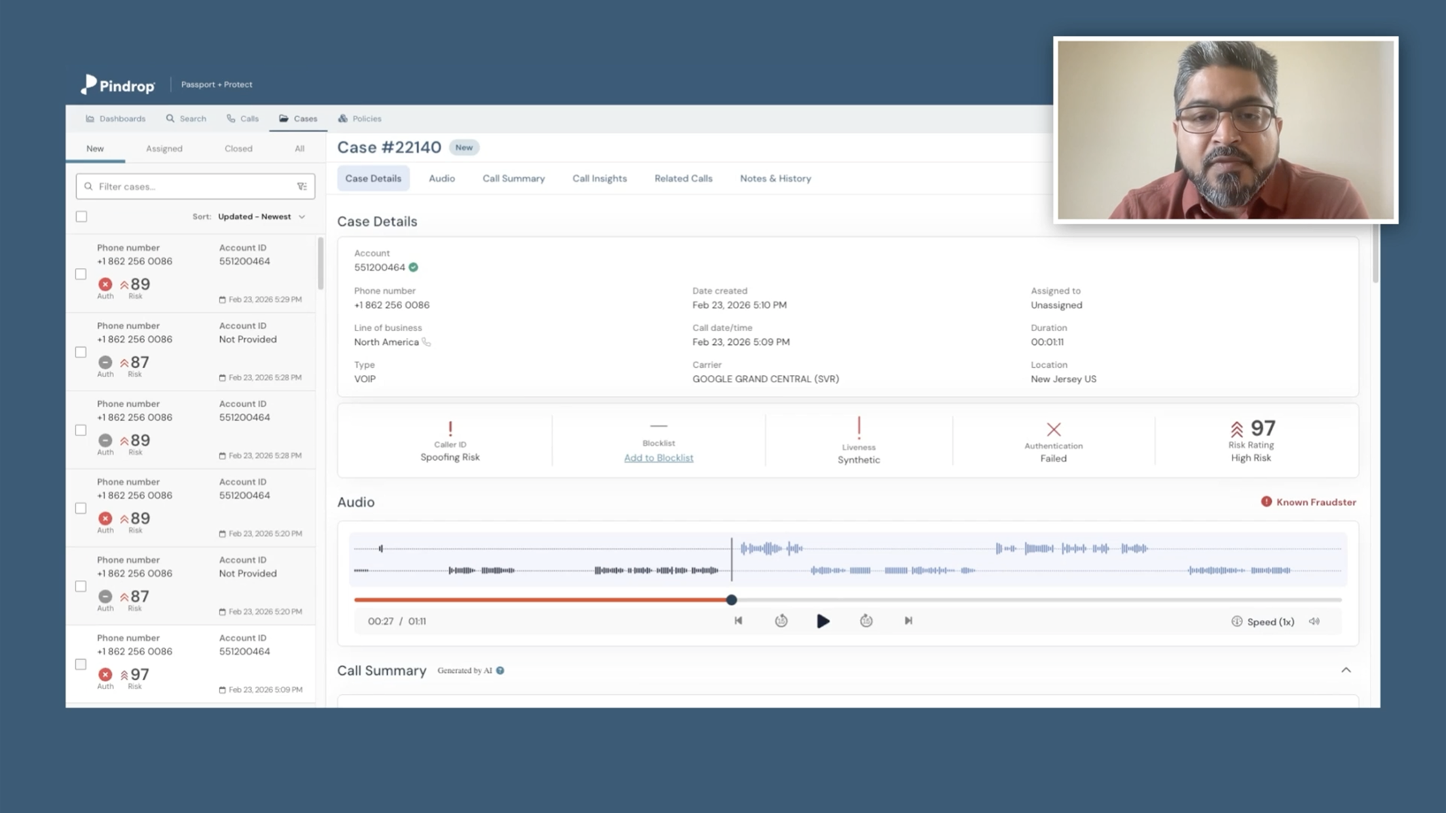Skip to the start of the audio

[x=738, y=621]
